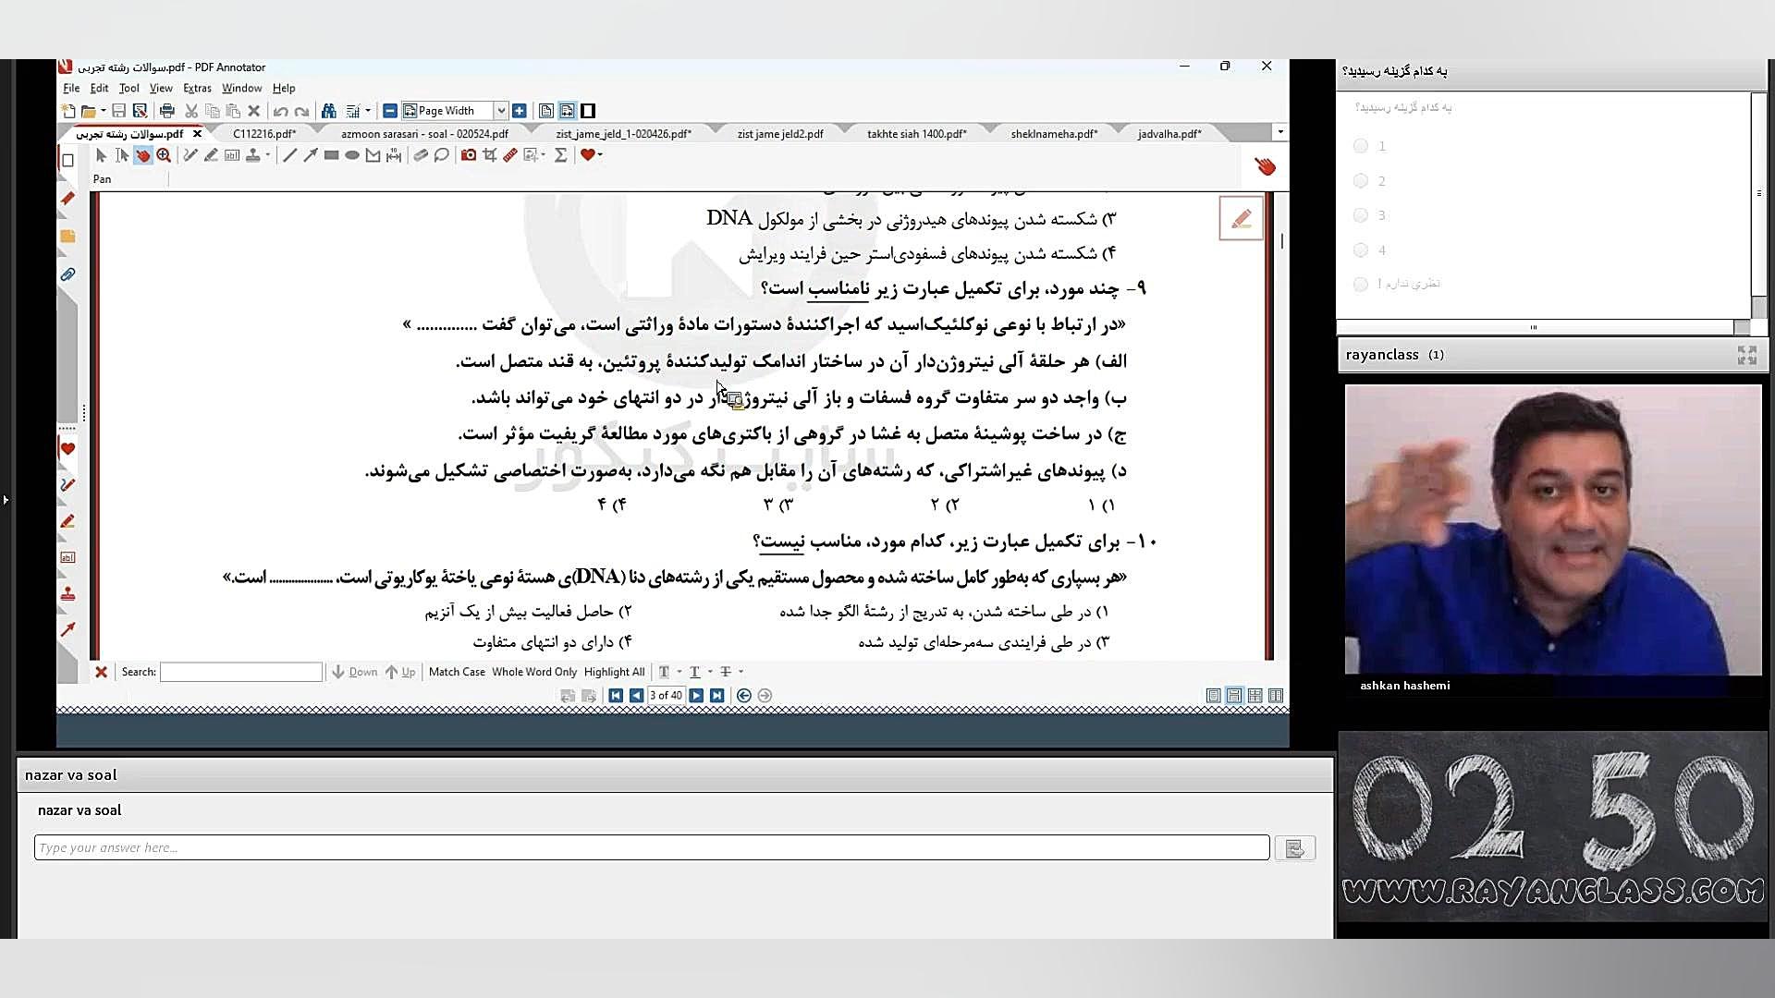Viewport: 1775px width, 998px height.
Task: Maximize the rayanclass video panel
Action: tap(1746, 355)
